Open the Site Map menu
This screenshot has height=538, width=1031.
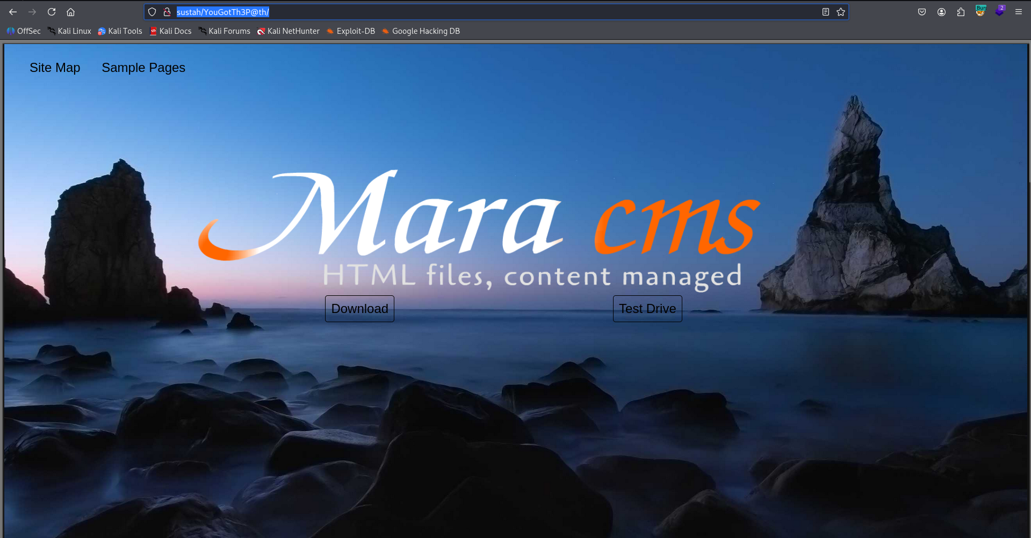55,68
